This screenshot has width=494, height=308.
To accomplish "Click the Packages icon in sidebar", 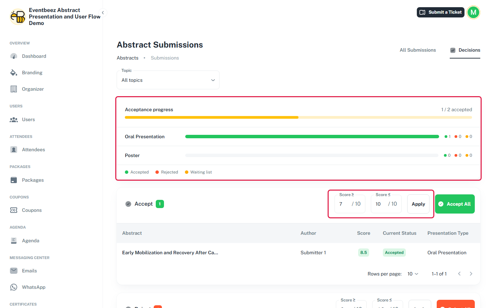I will click(14, 180).
